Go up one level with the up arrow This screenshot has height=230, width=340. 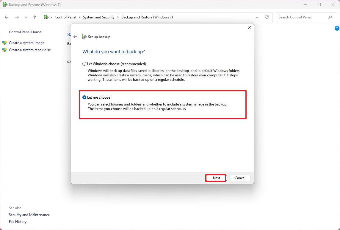pyautogui.click(x=35, y=17)
